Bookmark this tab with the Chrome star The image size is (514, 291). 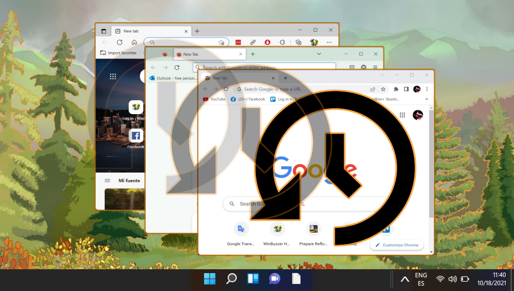383,89
